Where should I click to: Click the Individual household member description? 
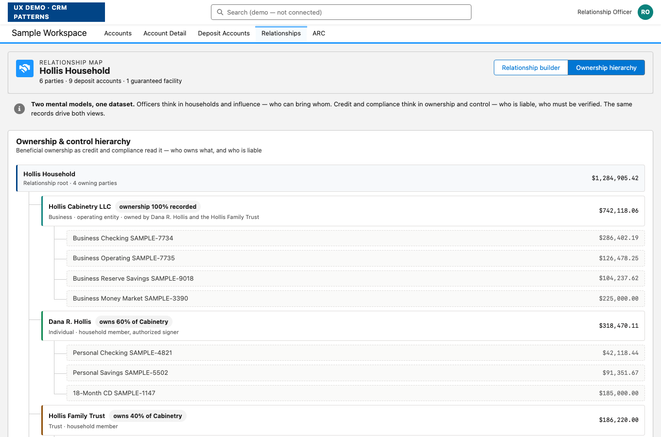coord(114,332)
